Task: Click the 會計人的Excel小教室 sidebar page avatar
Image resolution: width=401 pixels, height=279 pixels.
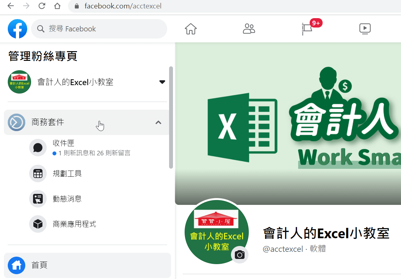Action: (19, 82)
